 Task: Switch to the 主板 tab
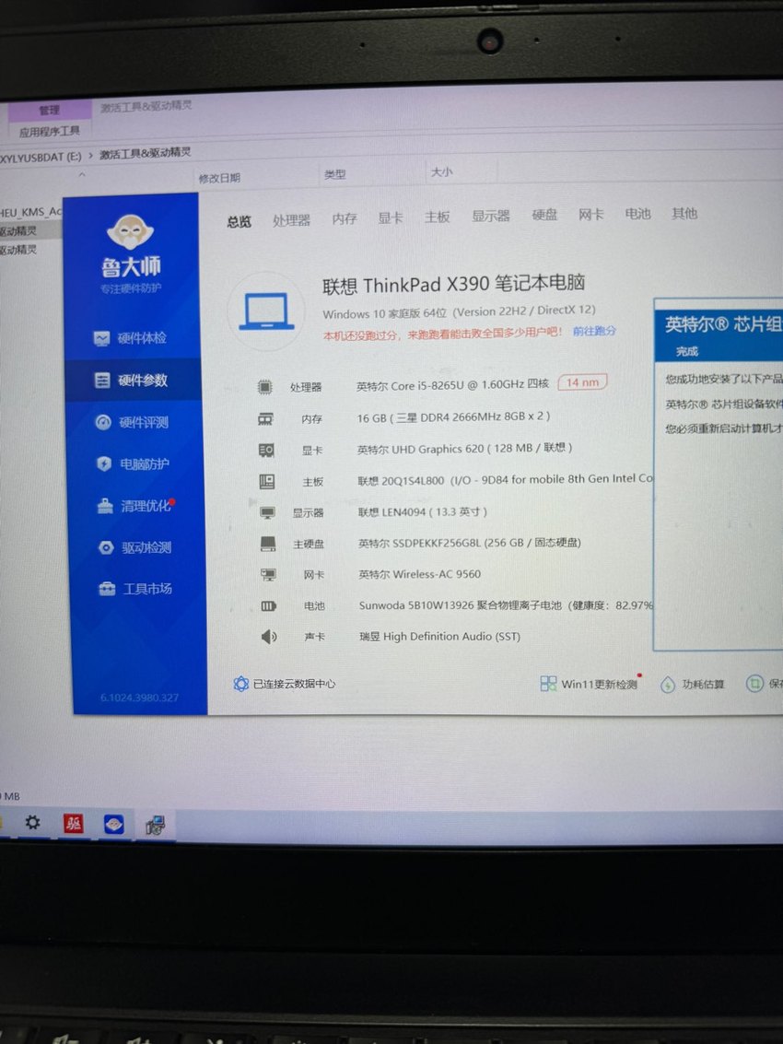pyautogui.click(x=438, y=217)
